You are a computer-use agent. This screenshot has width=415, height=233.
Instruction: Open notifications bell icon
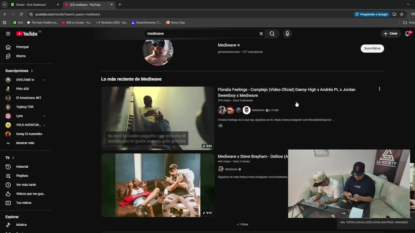pos(408,34)
